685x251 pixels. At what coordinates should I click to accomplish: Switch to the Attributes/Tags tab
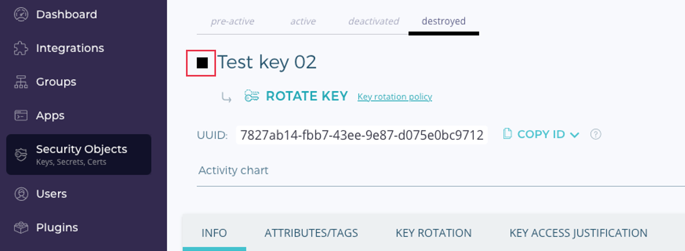tap(311, 233)
